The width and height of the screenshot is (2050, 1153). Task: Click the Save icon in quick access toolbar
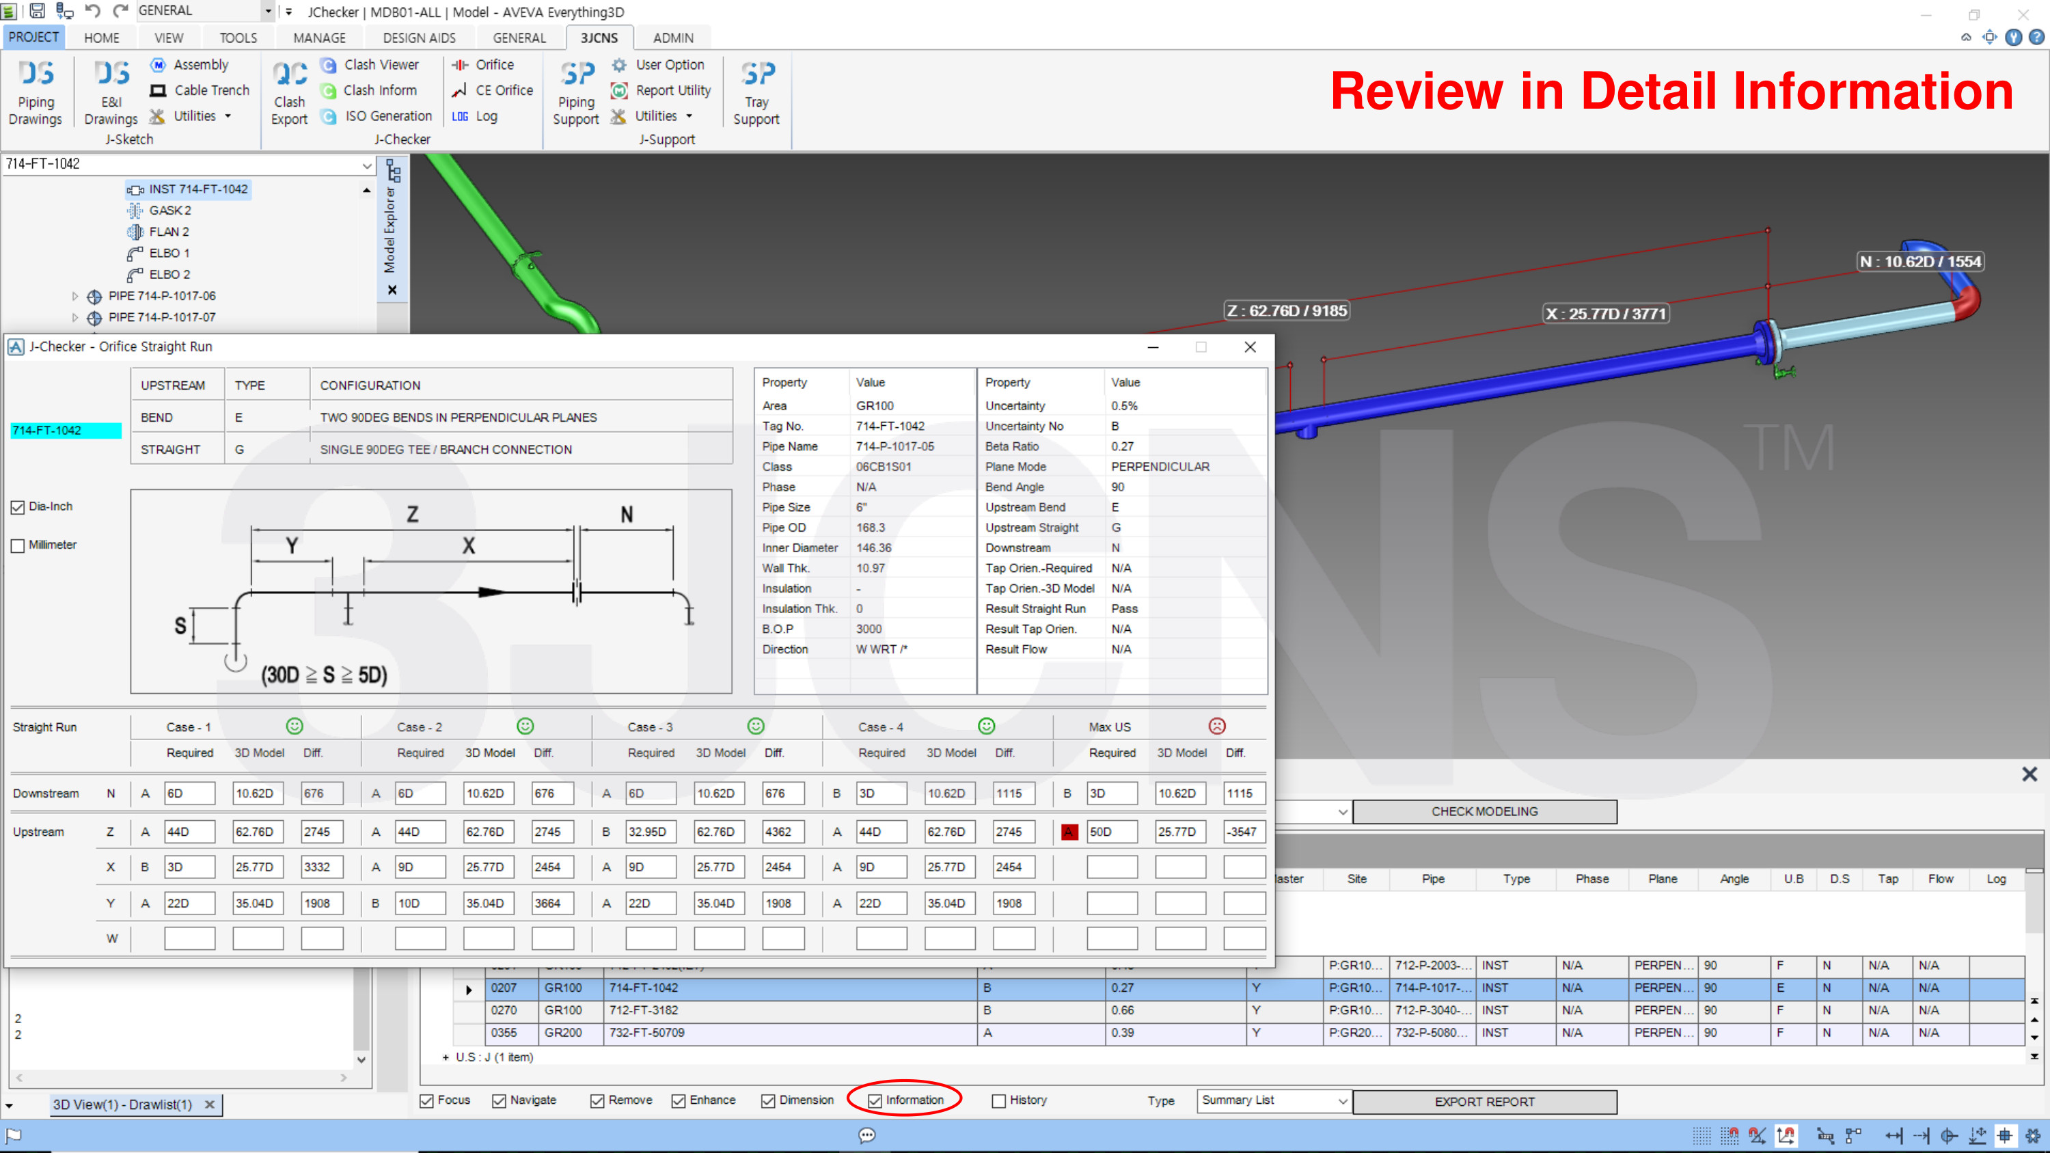point(37,11)
